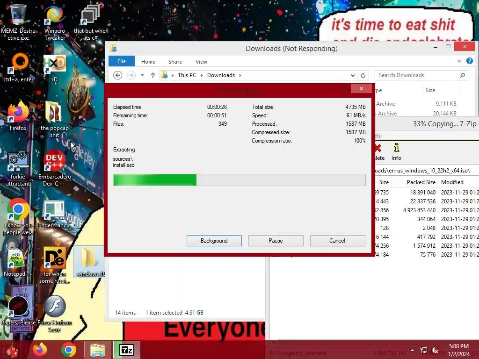Click the network tray icon
The width and height of the screenshot is (479, 359).
point(424,350)
